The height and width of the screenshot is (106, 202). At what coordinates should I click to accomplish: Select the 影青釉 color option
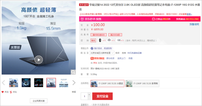point(142,83)
